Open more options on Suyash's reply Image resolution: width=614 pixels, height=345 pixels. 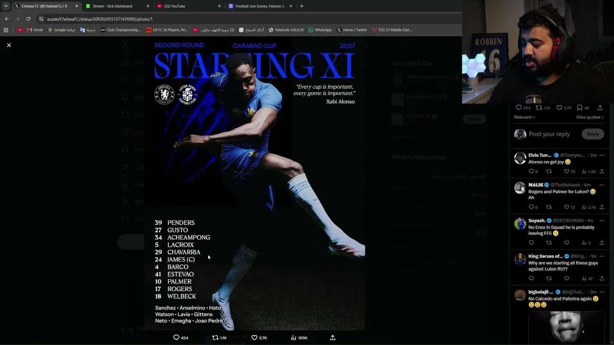click(x=602, y=221)
